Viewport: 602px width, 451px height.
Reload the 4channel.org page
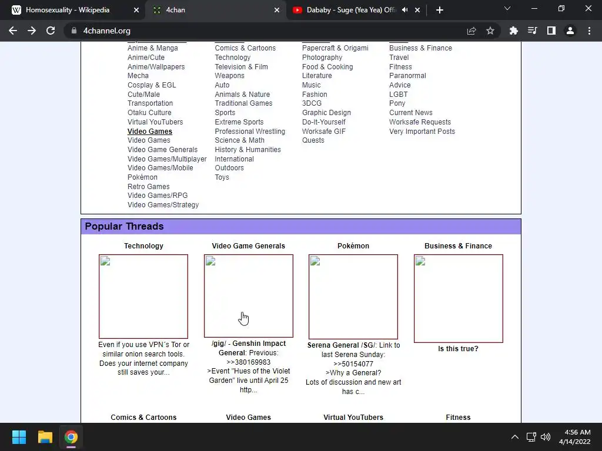tap(51, 31)
